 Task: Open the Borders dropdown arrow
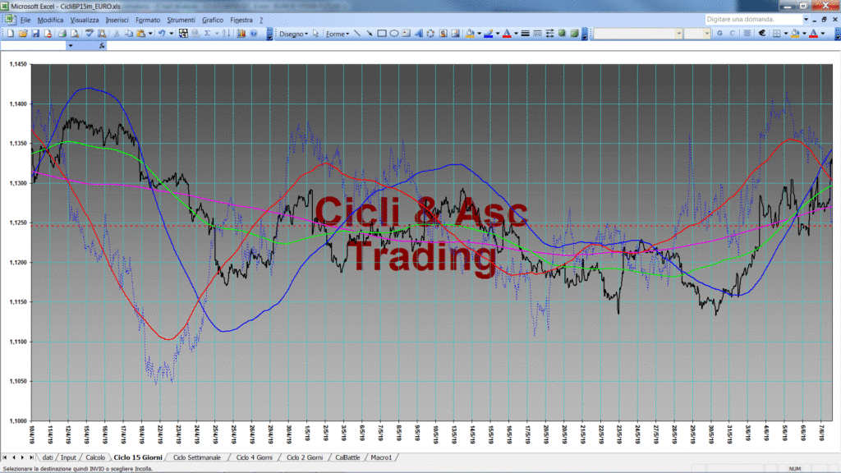coord(786,34)
